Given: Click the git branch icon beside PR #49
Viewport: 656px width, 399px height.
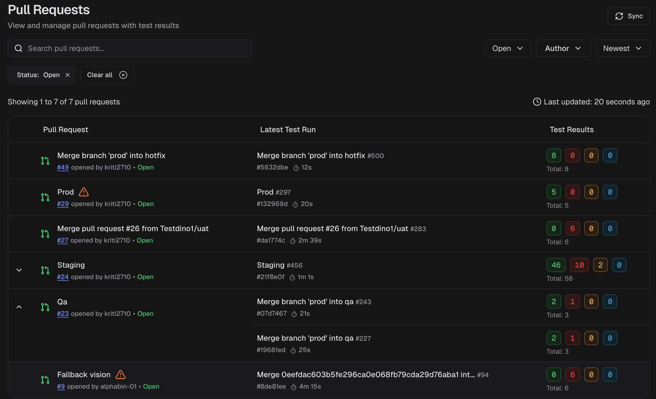Looking at the screenshot, I should pos(44,161).
